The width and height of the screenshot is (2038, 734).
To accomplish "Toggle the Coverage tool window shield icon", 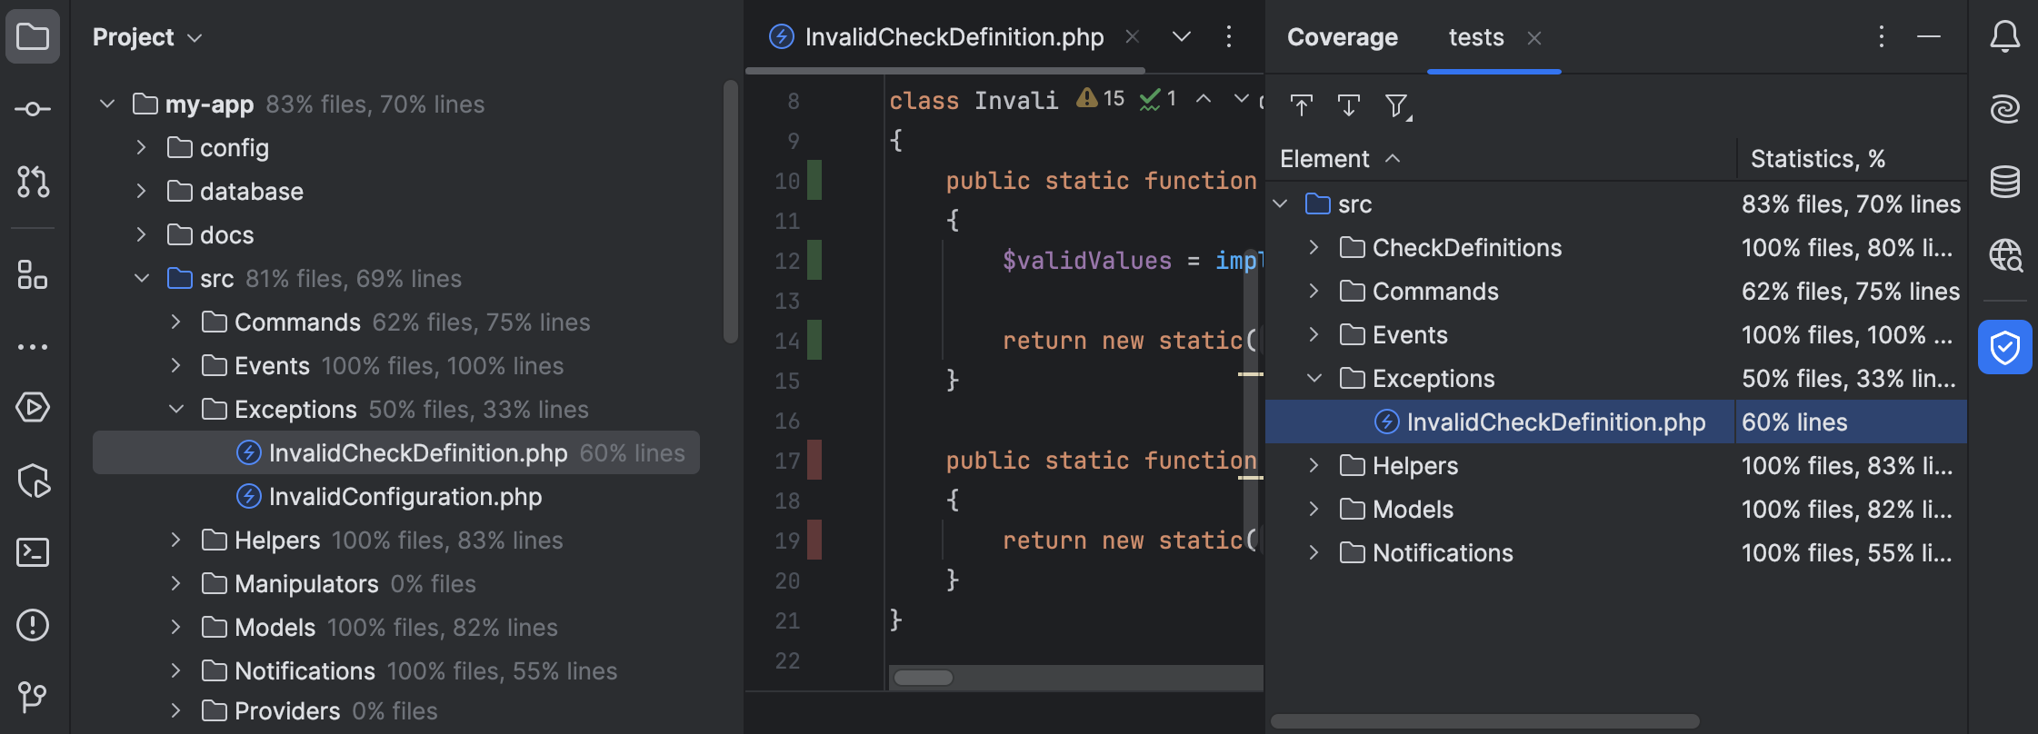I will pos(2004,347).
